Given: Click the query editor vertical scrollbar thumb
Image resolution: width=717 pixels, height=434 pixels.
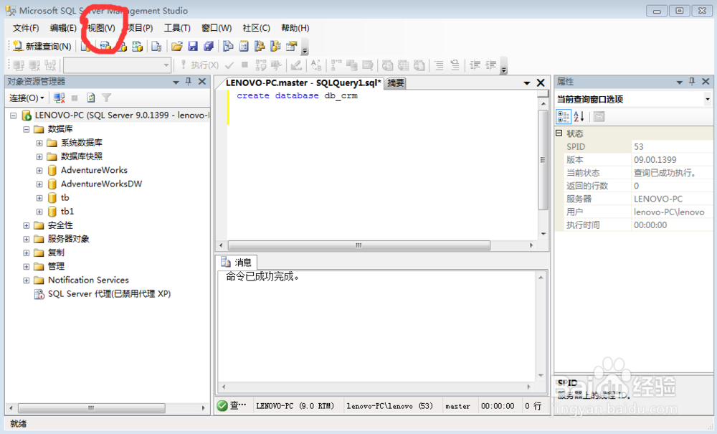Looking at the screenshot, I should [543, 159].
